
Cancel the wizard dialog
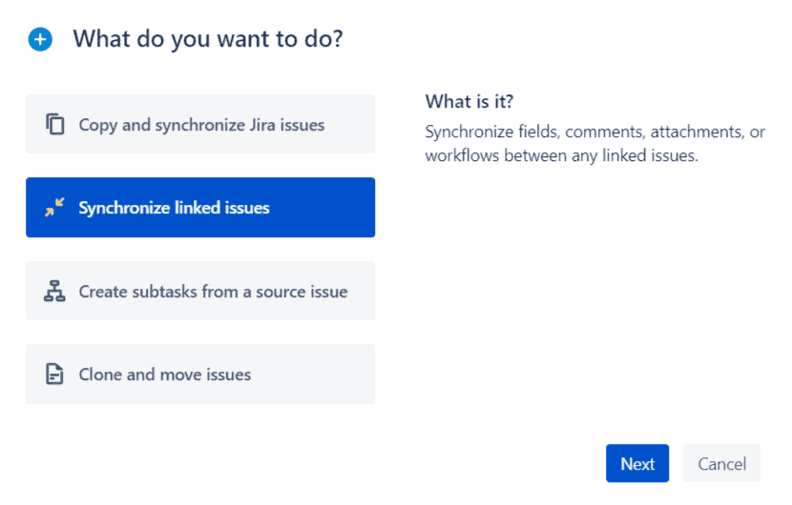coord(721,464)
